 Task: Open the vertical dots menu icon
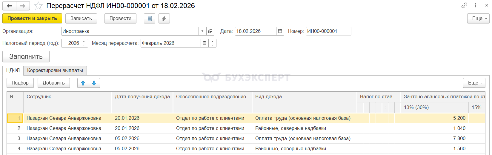[476, 5]
